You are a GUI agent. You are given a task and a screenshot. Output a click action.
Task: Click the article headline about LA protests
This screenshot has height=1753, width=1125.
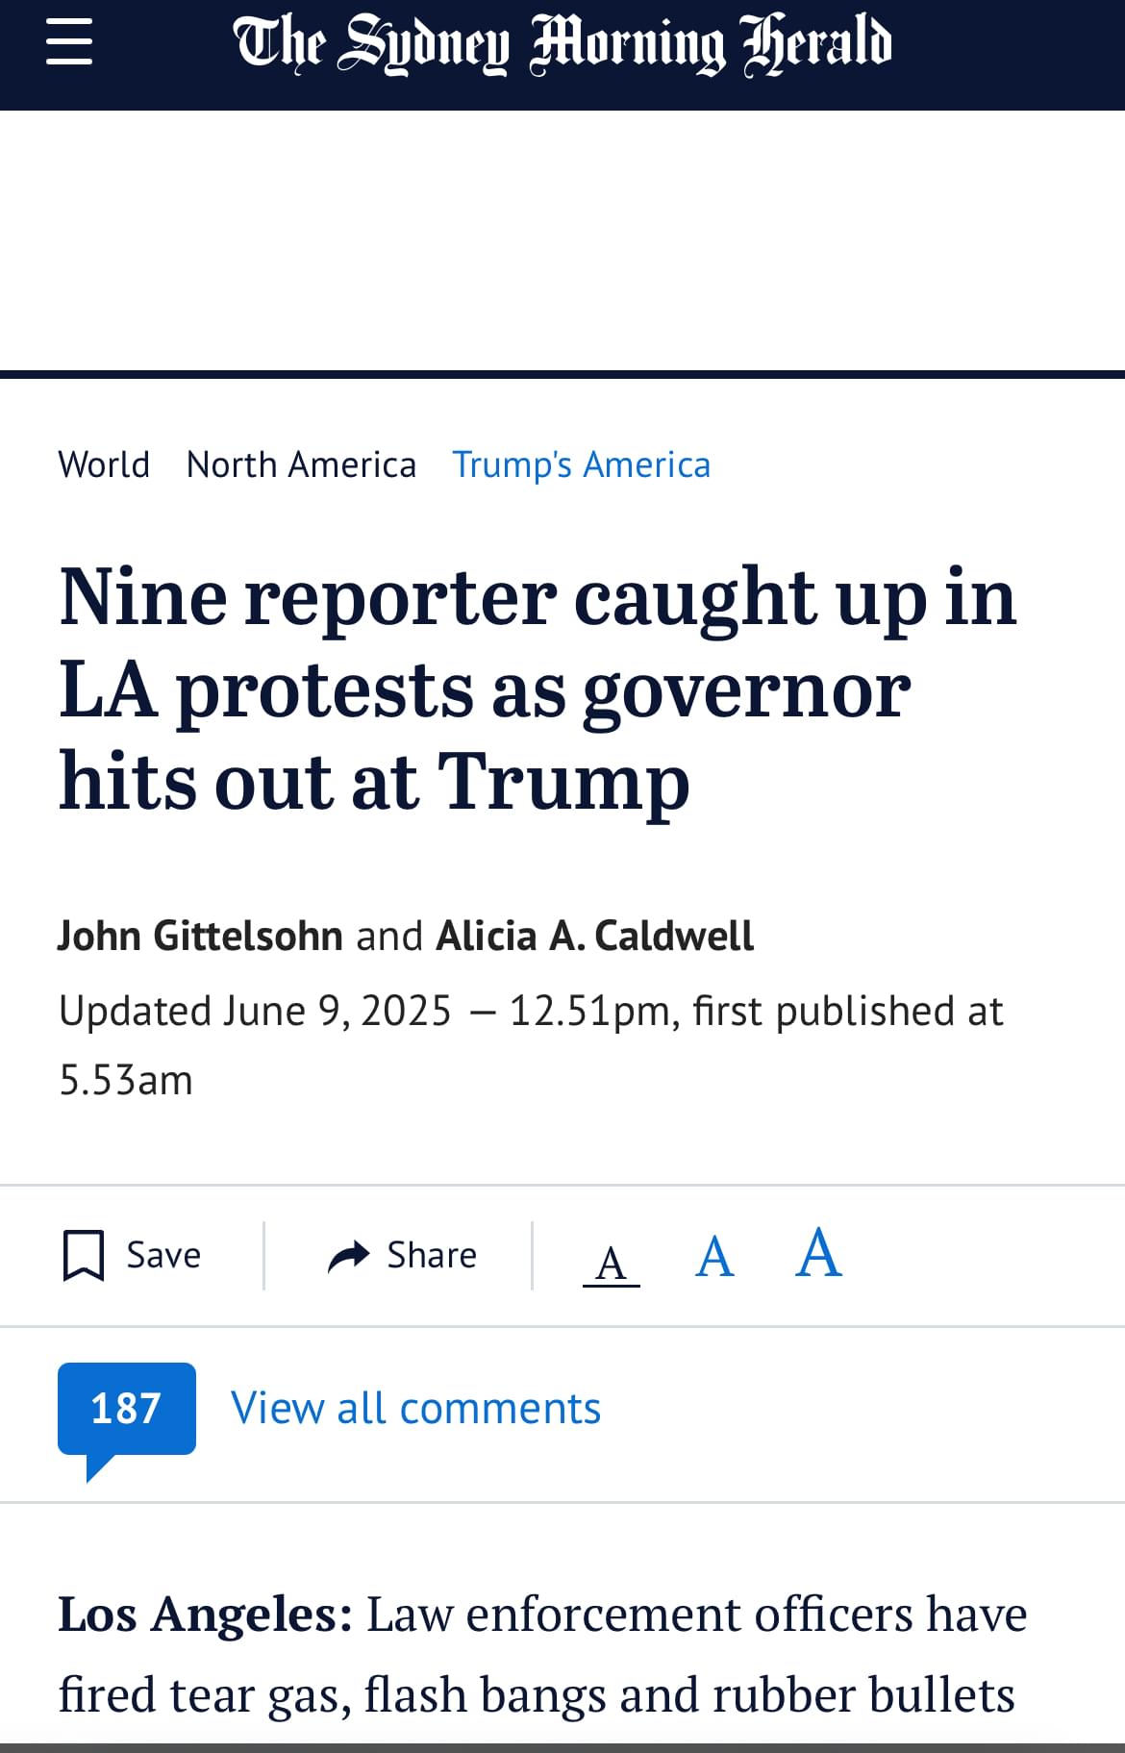point(537,689)
